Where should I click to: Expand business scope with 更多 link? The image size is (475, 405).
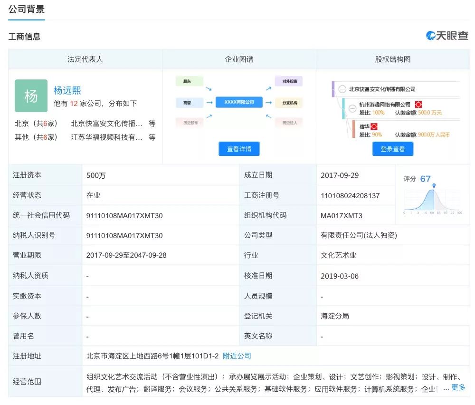[458, 387]
